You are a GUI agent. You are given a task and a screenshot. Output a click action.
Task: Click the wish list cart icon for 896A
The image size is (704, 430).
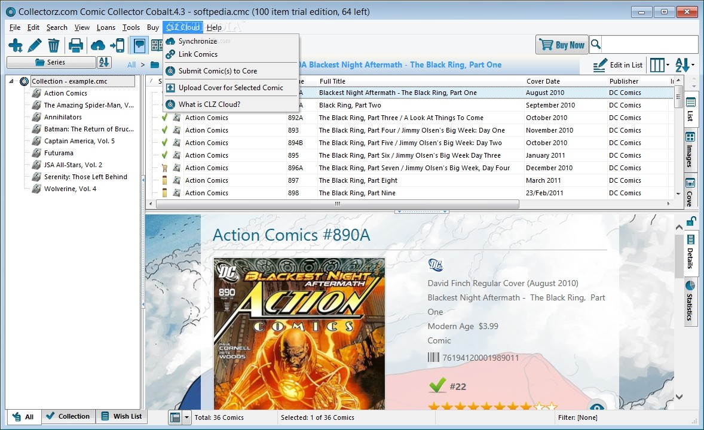[x=165, y=168]
